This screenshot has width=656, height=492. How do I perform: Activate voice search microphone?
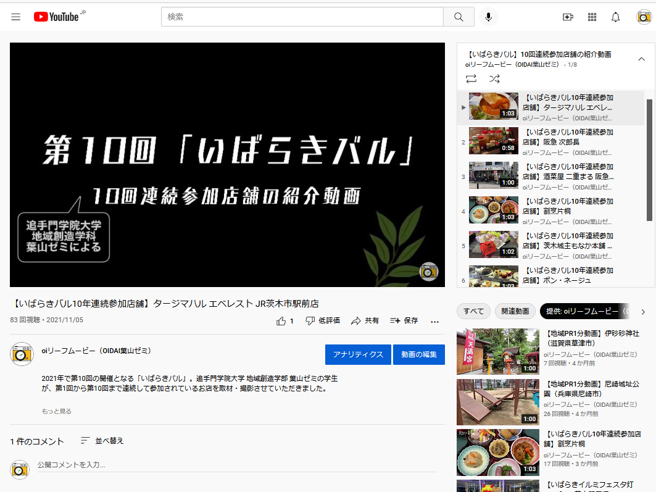488,17
